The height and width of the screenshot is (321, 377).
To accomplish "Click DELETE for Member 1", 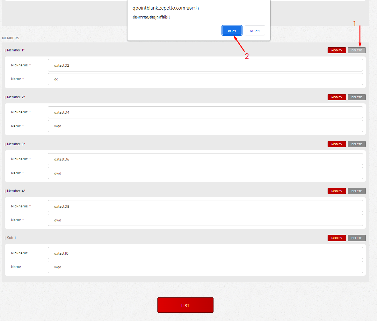I will [357, 50].
